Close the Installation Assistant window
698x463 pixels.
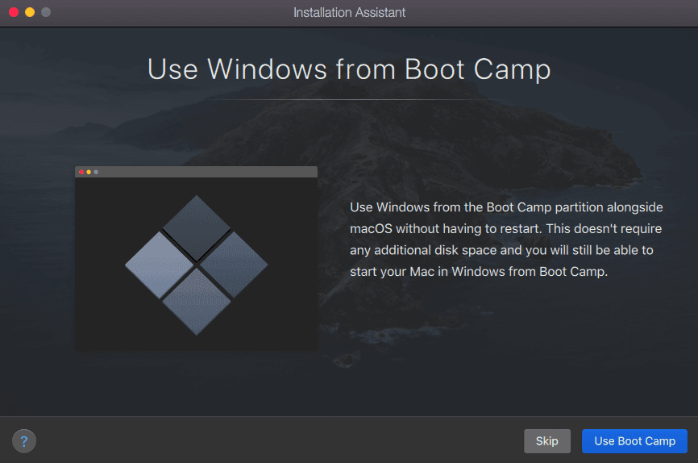point(14,12)
